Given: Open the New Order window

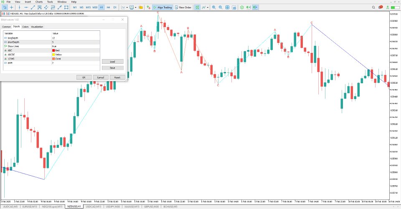Looking at the screenshot, I should (183, 7).
